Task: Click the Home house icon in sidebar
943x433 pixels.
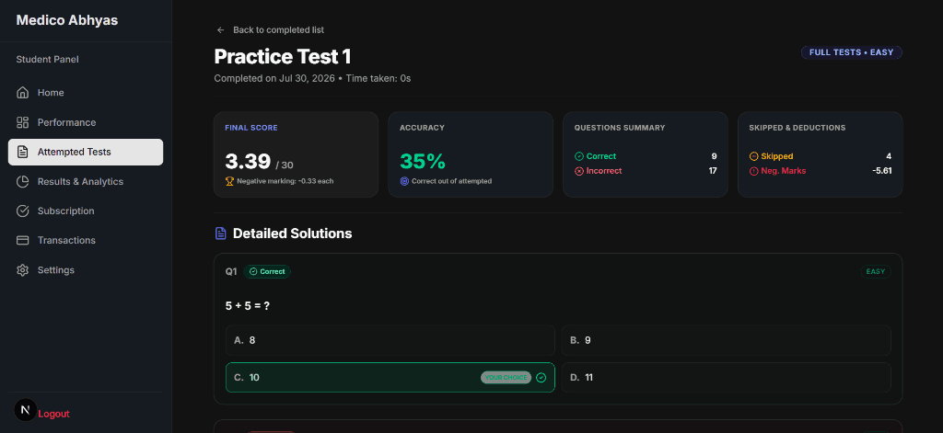Action: [23, 93]
